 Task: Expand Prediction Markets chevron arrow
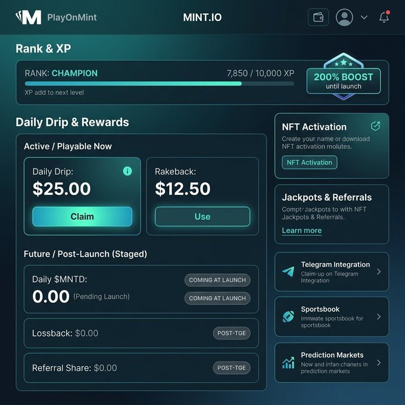379,363
